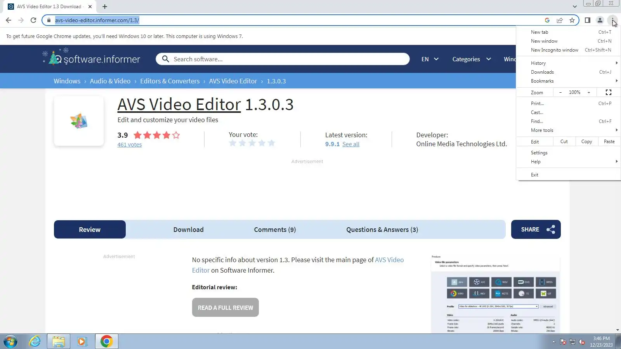Image resolution: width=621 pixels, height=349 pixels.
Task: Choose Print from Chrome menu
Action: tap(569, 104)
